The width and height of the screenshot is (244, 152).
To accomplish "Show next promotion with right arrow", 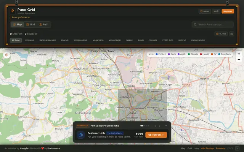I will [160, 126].
